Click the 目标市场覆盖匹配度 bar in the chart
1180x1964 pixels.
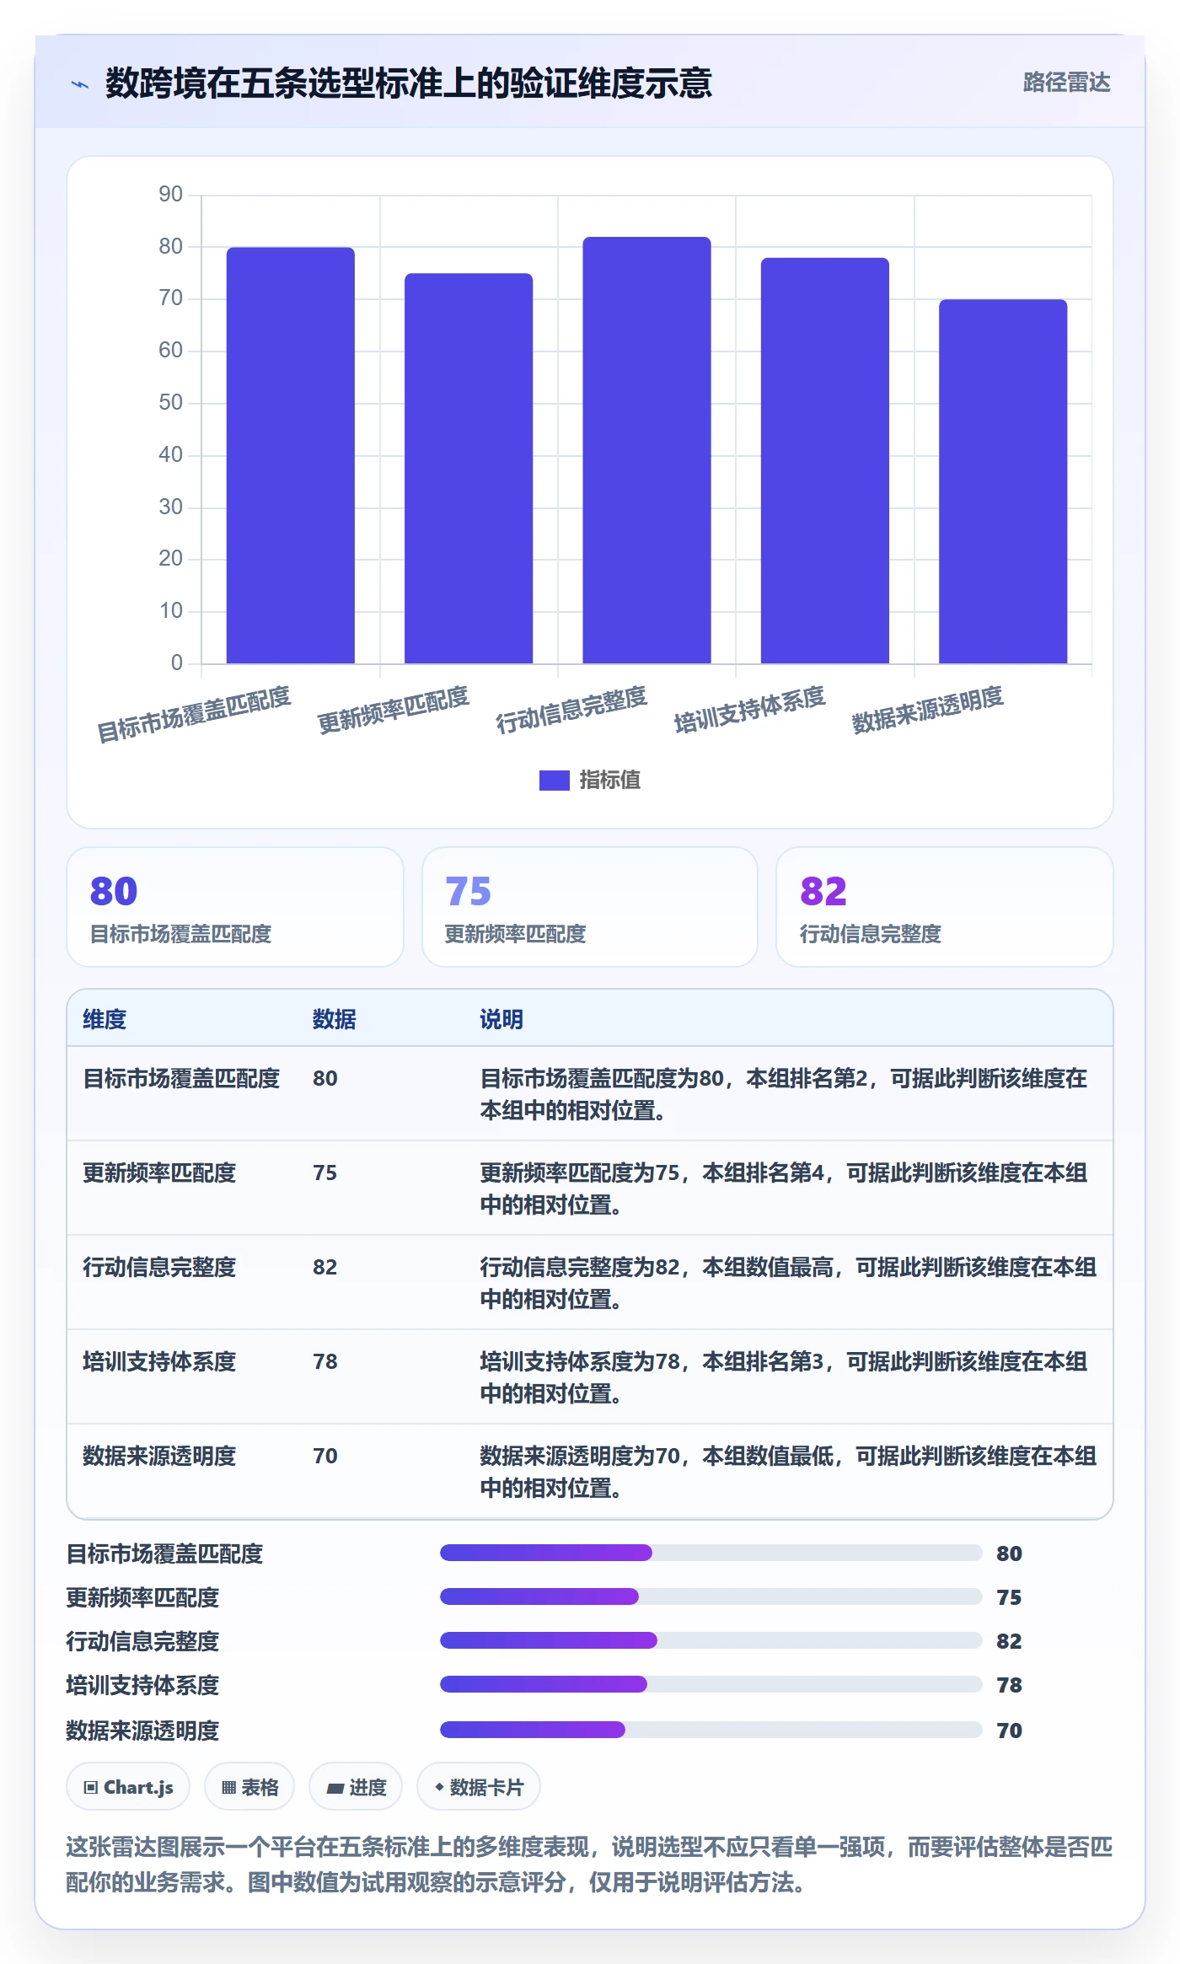291,455
